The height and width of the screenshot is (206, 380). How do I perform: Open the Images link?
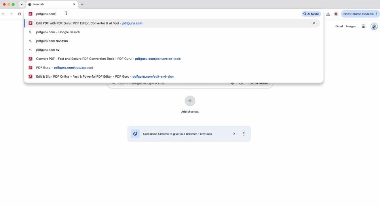point(351,26)
